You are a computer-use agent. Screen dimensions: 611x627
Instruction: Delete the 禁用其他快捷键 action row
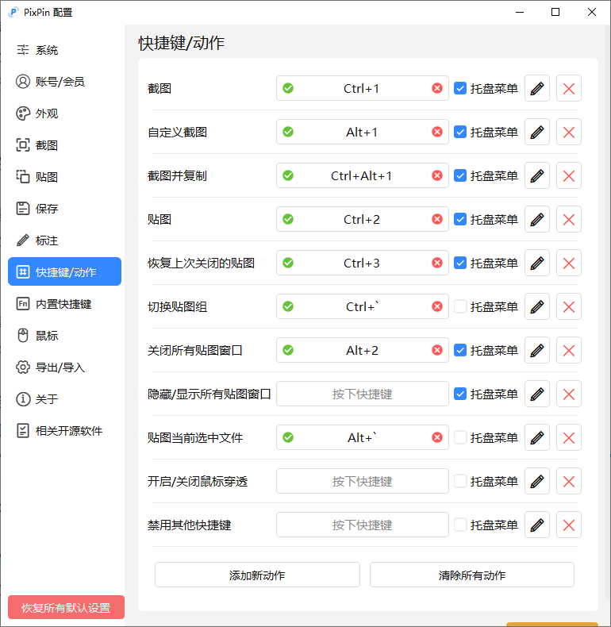pos(569,525)
